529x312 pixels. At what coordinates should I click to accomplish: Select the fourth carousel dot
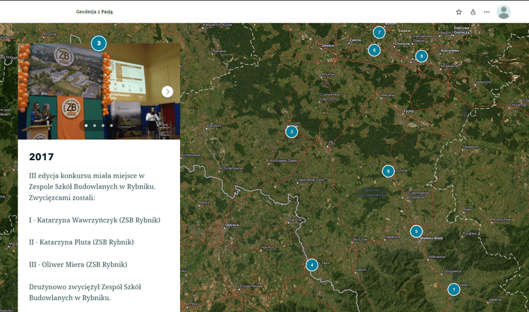pos(111,125)
